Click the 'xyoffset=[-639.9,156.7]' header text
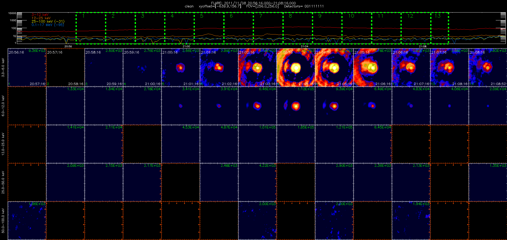This screenshot has height=240, width=507. click(x=220, y=6)
